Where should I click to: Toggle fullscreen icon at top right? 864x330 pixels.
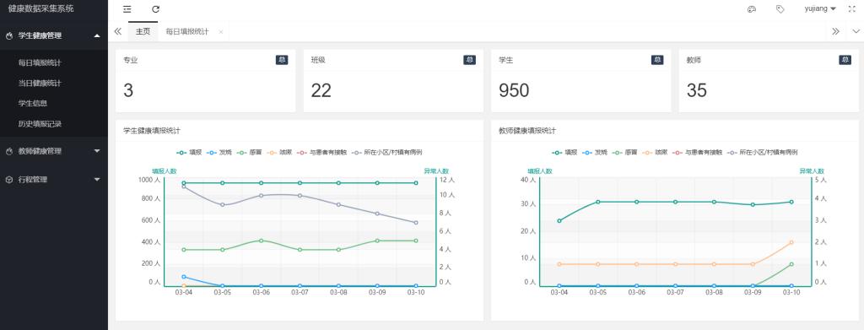[x=852, y=9]
